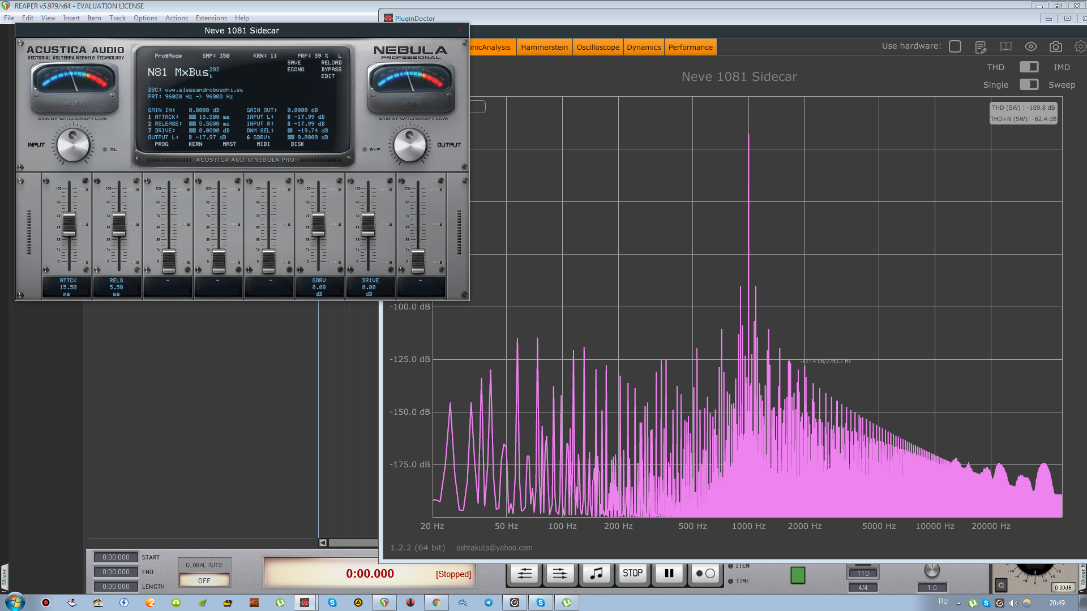Flip the THD/IMD toggle switch
Image resolution: width=1087 pixels, height=611 pixels.
[1029, 67]
